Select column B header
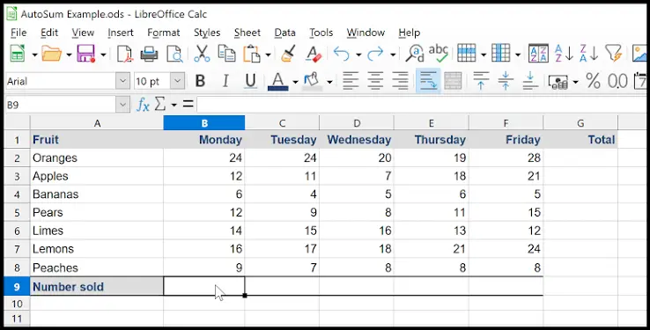This screenshot has width=650, height=330. 204,122
